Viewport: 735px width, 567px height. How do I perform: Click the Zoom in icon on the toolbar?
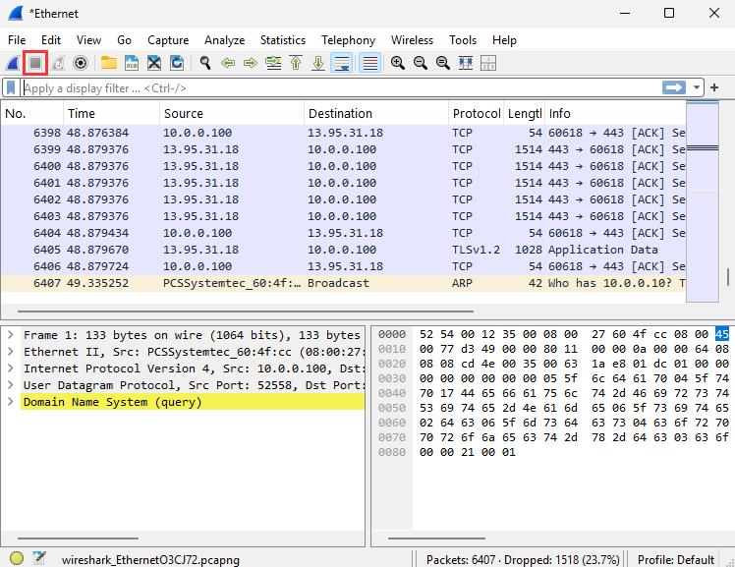[x=398, y=63]
